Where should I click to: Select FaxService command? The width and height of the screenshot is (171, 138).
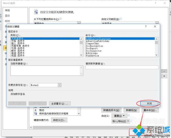point(120,56)
